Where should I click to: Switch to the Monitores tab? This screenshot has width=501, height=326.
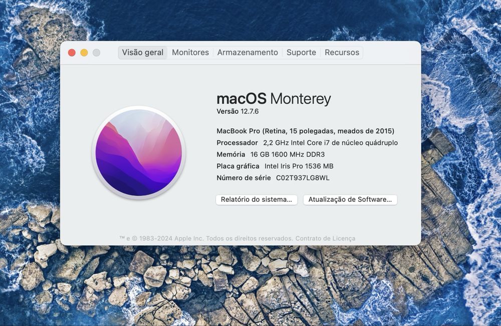[x=190, y=53]
